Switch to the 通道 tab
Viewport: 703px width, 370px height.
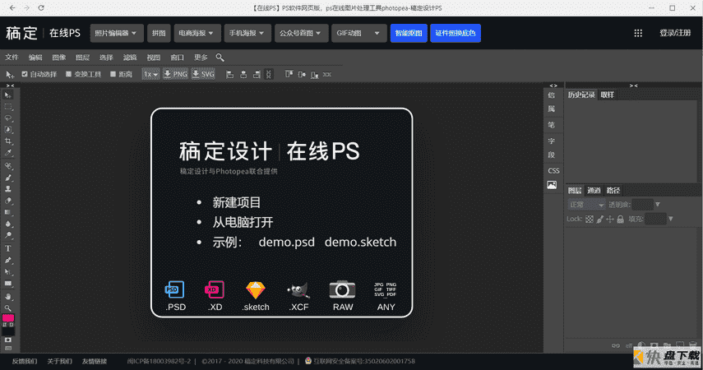594,191
